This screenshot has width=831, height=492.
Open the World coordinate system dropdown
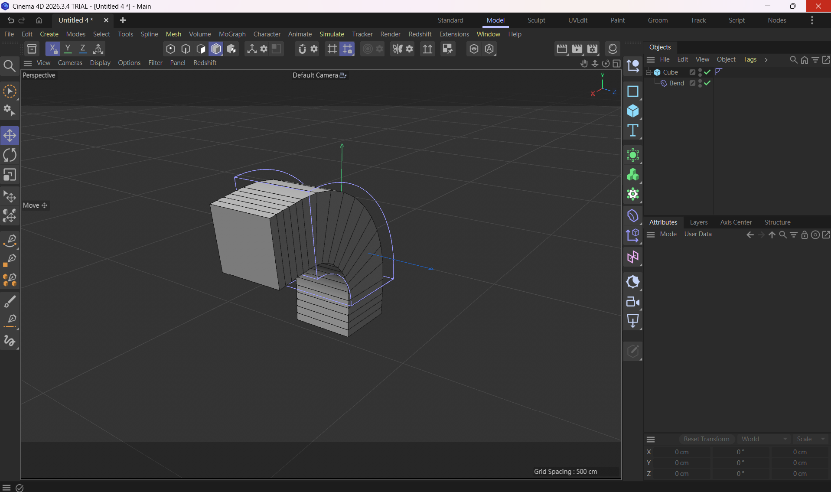click(764, 439)
